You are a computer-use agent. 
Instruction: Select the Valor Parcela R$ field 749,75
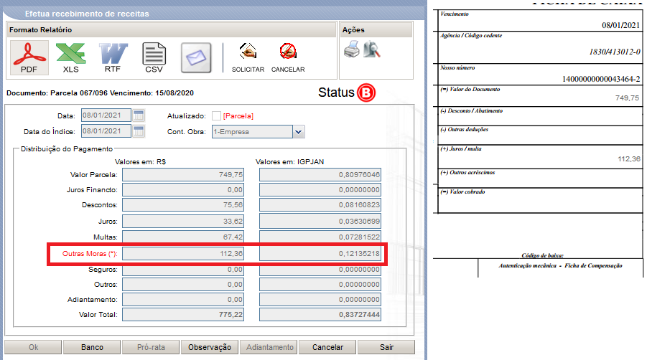pos(183,175)
